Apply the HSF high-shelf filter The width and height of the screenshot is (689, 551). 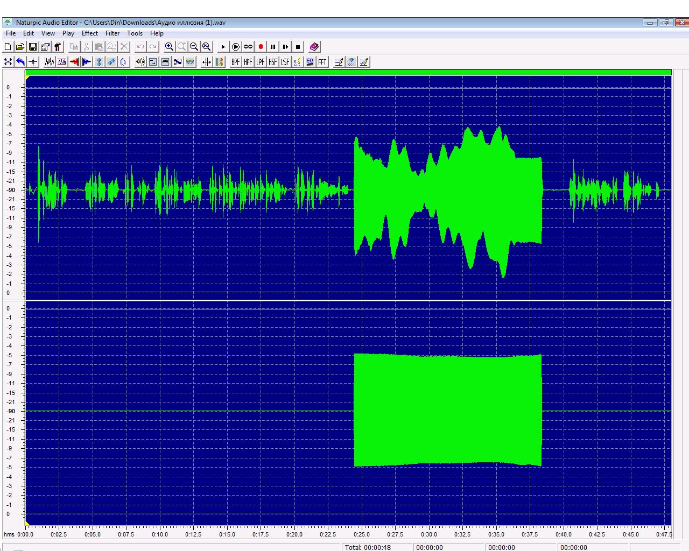273,62
